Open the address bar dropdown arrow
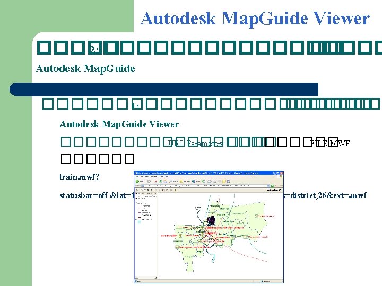The width and height of the screenshot is (382, 286). click(268, 186)
